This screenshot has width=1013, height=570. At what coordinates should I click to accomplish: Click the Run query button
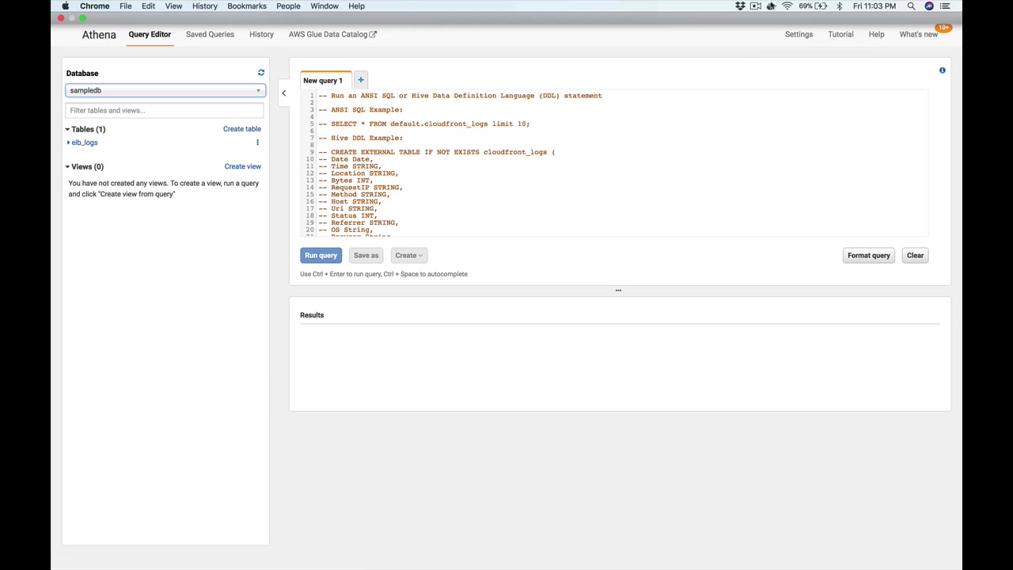(321, 256)
